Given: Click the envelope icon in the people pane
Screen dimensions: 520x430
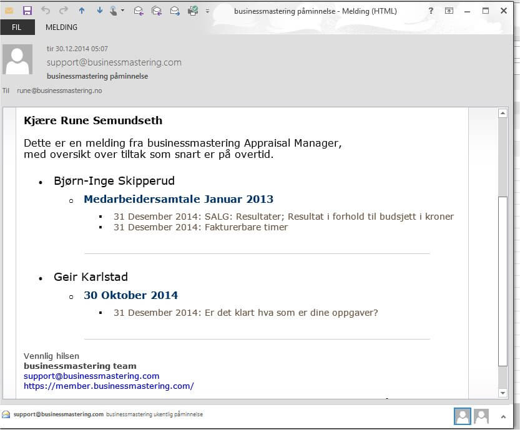Looking at the screenshot, I should (x=6, y=414).
